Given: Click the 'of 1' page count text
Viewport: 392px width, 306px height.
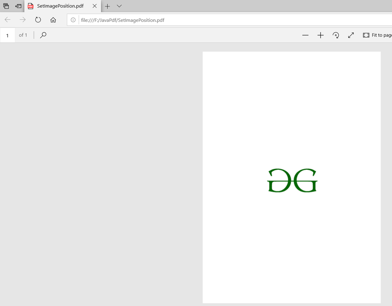Looking at the screenshot, I should tap(23, 35).
